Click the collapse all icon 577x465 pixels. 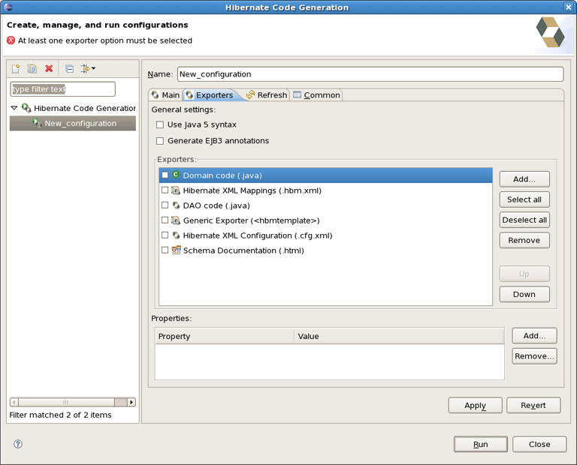[69, 69]
